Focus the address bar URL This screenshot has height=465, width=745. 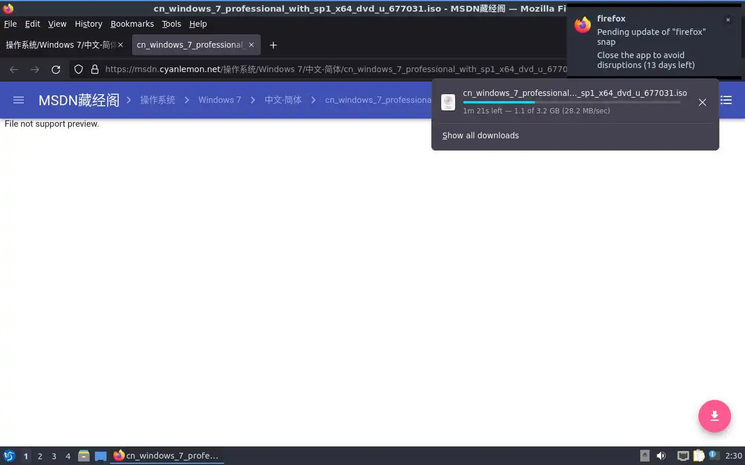click(336, 69)
